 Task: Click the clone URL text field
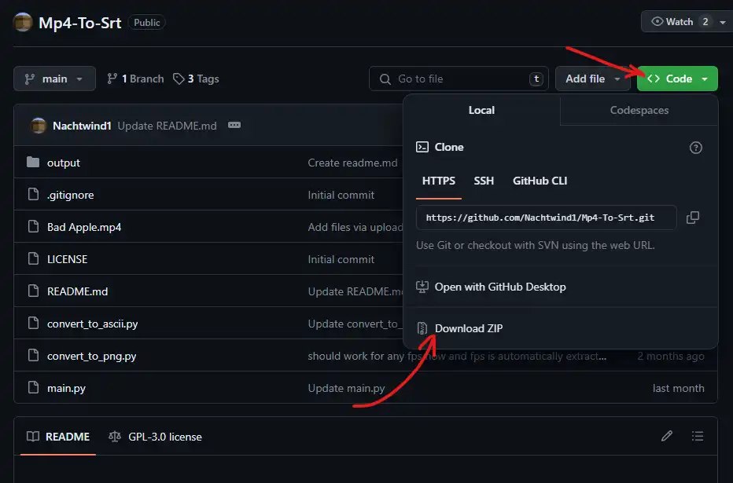(x=546, y=218)
